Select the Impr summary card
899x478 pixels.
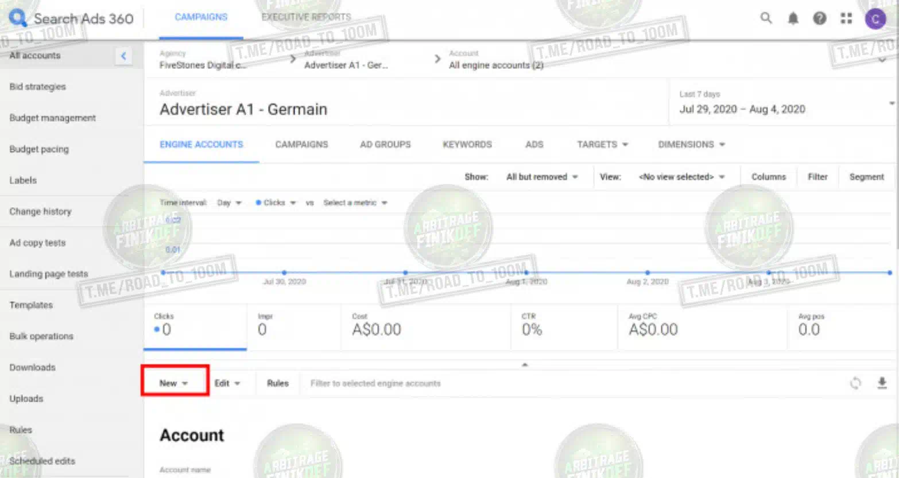tap(294, 327)
